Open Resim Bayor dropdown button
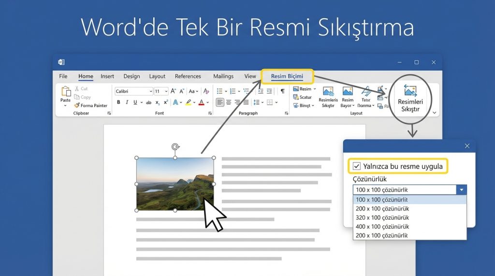495x276 pixels. pyautogui.click(x=347, y=97)
